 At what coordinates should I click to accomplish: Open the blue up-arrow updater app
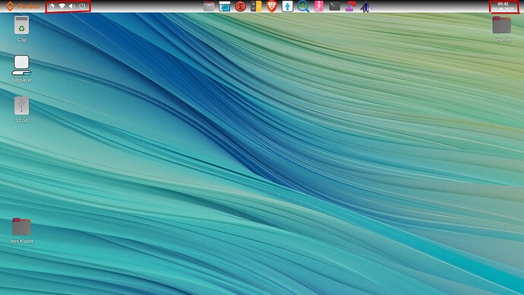[x=287, y=6]
